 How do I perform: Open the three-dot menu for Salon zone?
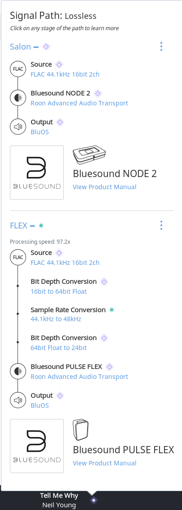pyautogui.click(x=161, y=46)
